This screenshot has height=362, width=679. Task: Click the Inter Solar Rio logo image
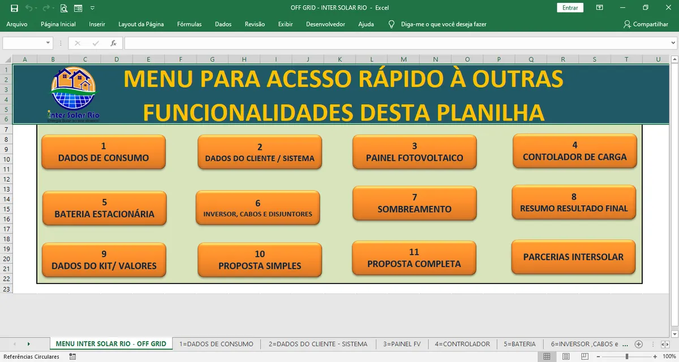(x=74, y=94)
